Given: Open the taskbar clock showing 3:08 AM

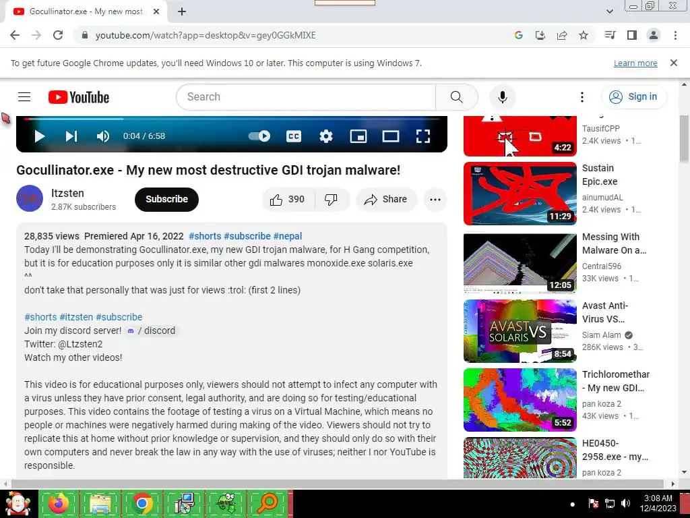Looking at the screenshot, I should 658,503.
